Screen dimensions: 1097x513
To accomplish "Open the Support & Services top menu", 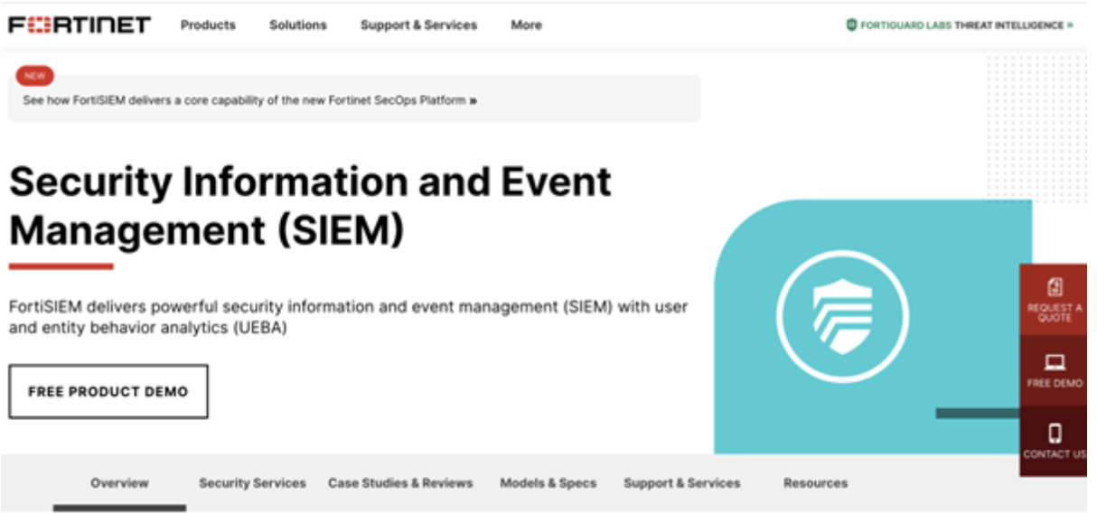I will tap(418, 25).
